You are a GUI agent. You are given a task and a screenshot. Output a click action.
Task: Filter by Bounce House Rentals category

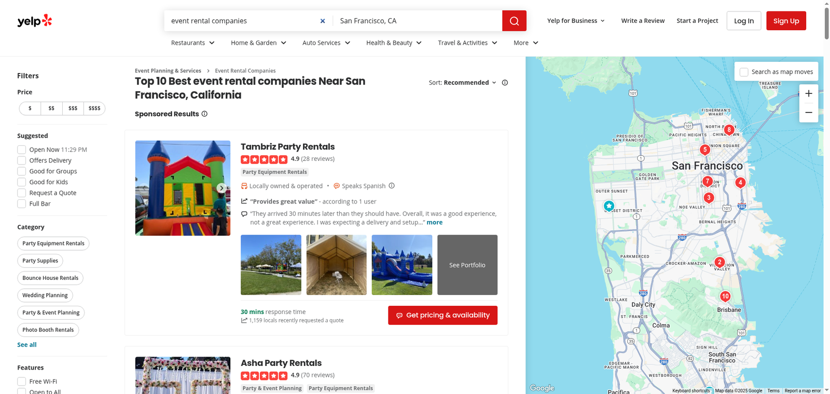point(50,278)
